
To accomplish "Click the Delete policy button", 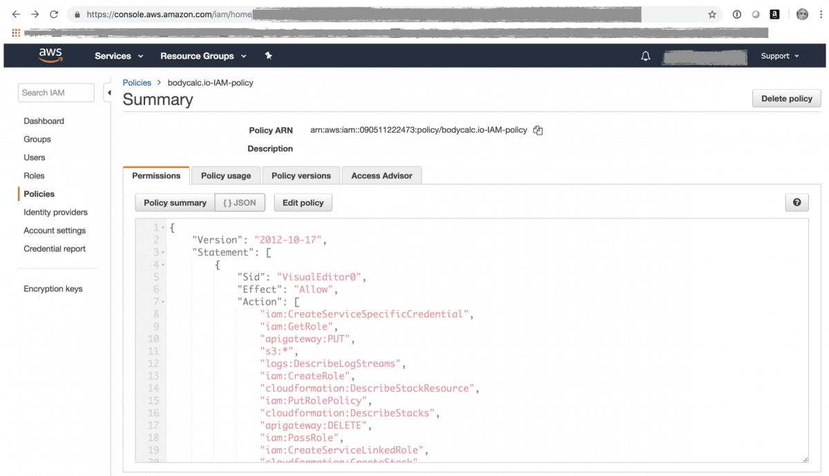I will (786, 98).
